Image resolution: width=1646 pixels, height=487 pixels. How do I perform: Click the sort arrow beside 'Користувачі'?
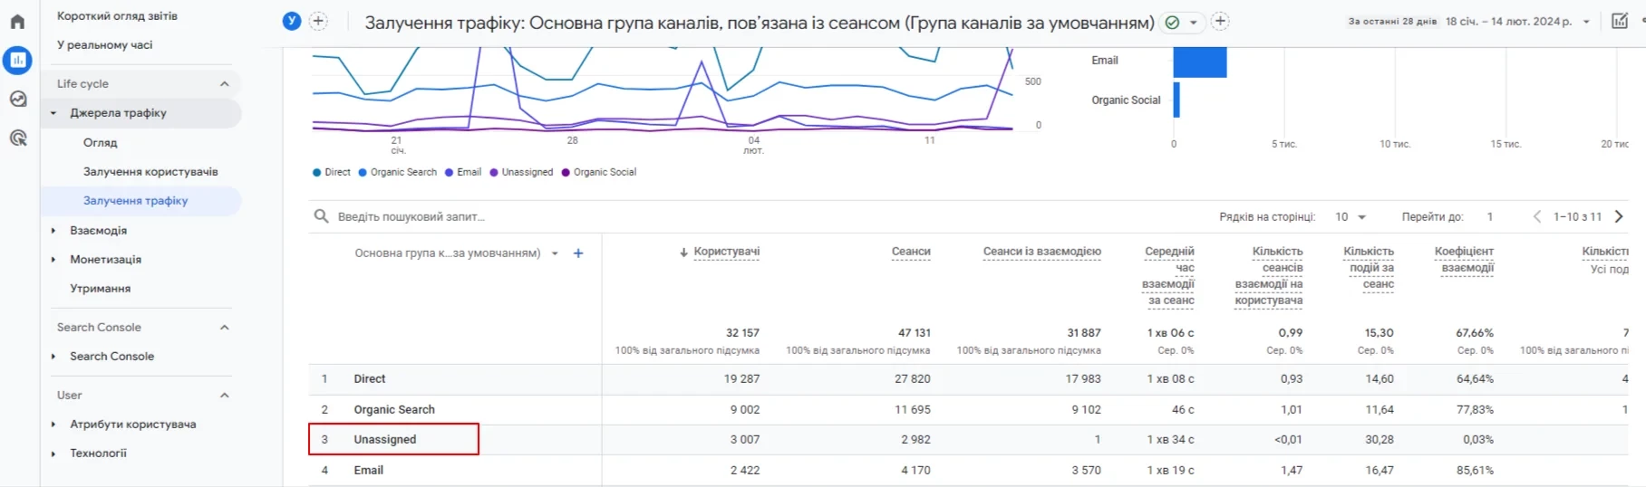683,253
